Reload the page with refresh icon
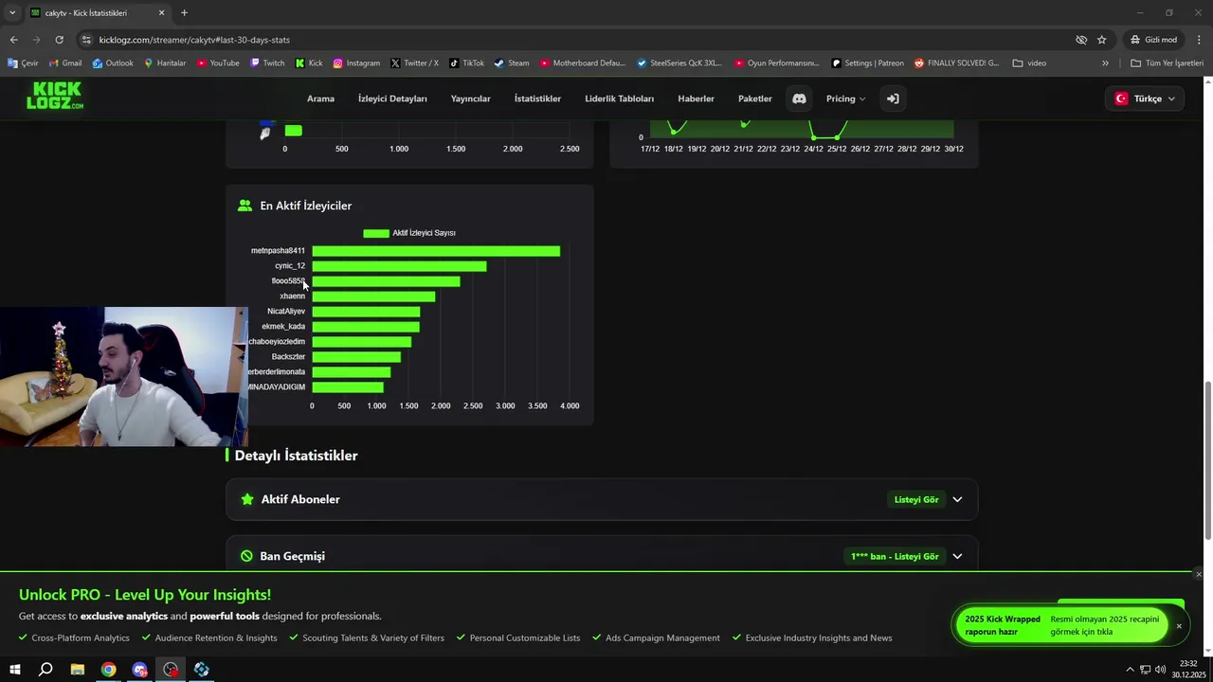The image size is (1213, 682). [x=59, y=40]
